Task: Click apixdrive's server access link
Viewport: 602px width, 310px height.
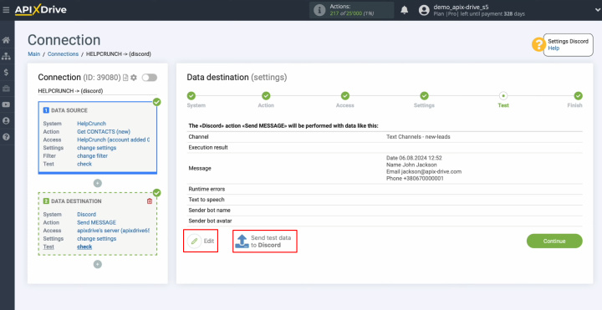Action: click(113, 231)
